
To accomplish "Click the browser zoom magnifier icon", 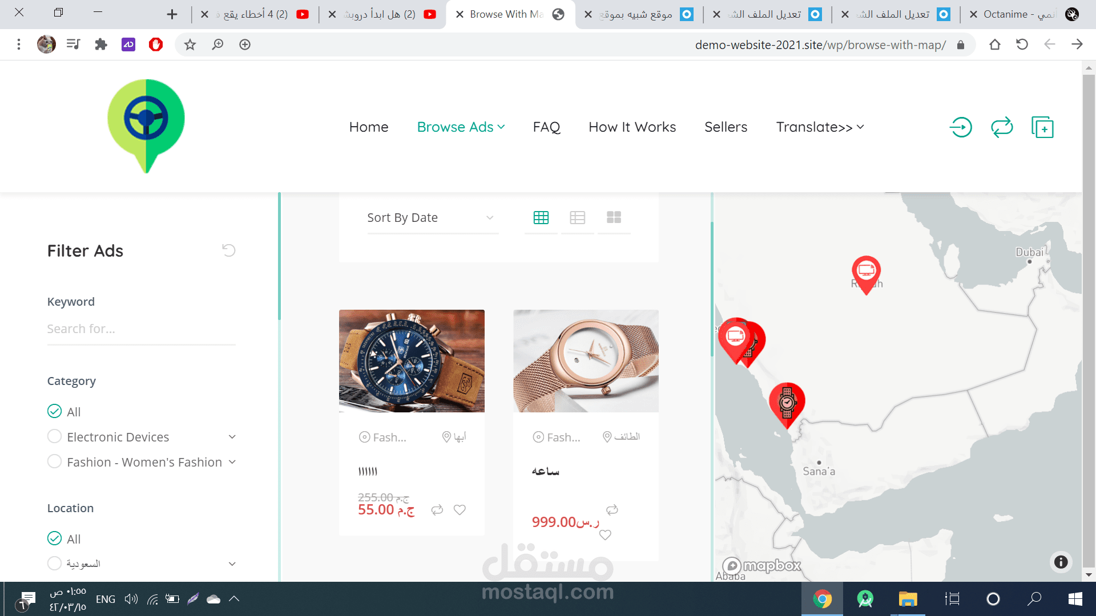I will [x=217, y=44].
